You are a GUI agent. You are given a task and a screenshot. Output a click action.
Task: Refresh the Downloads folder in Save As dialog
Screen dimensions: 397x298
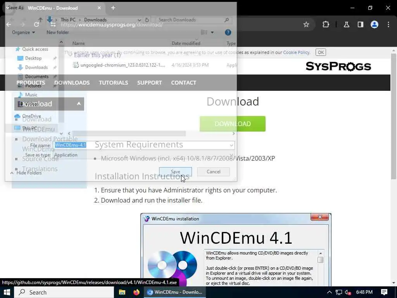[147, 20]
